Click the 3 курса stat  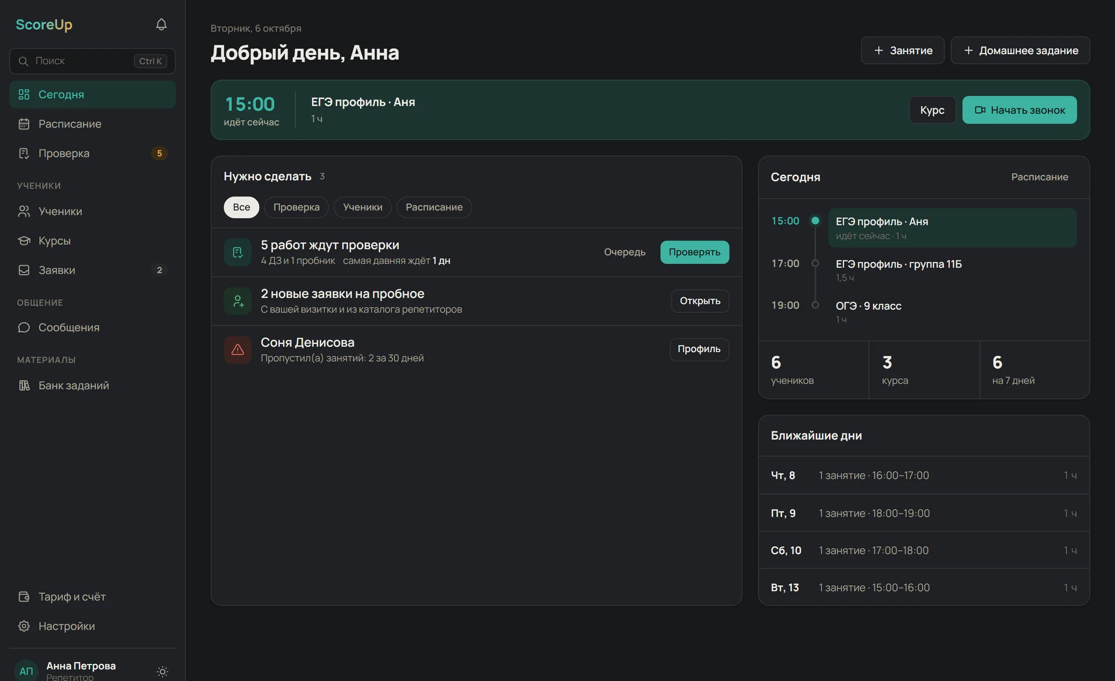924,370
